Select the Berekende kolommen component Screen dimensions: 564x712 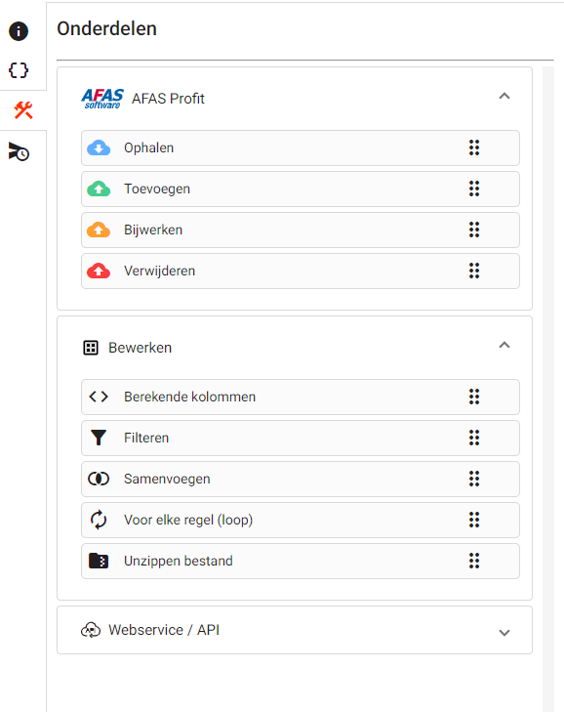coord(301,397)
